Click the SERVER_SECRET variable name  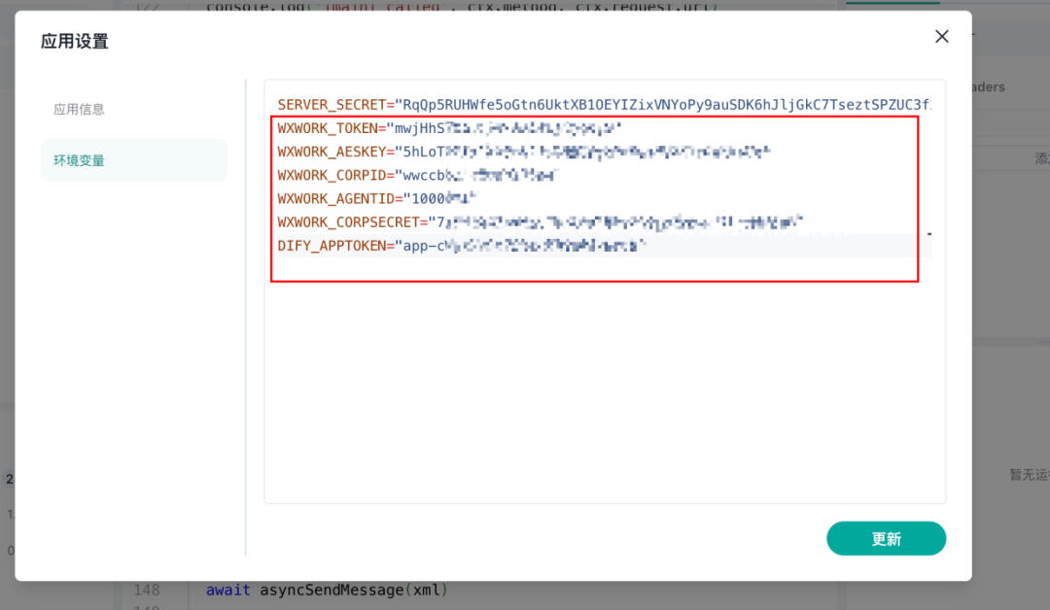coord(331,104)
